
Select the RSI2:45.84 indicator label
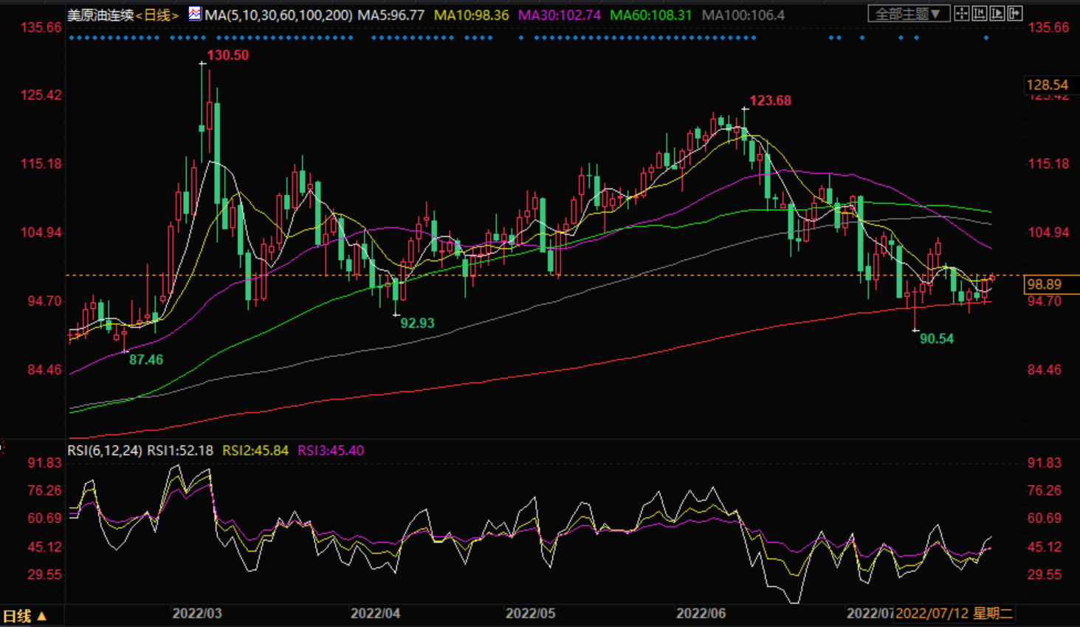click(x=255, y=450)
